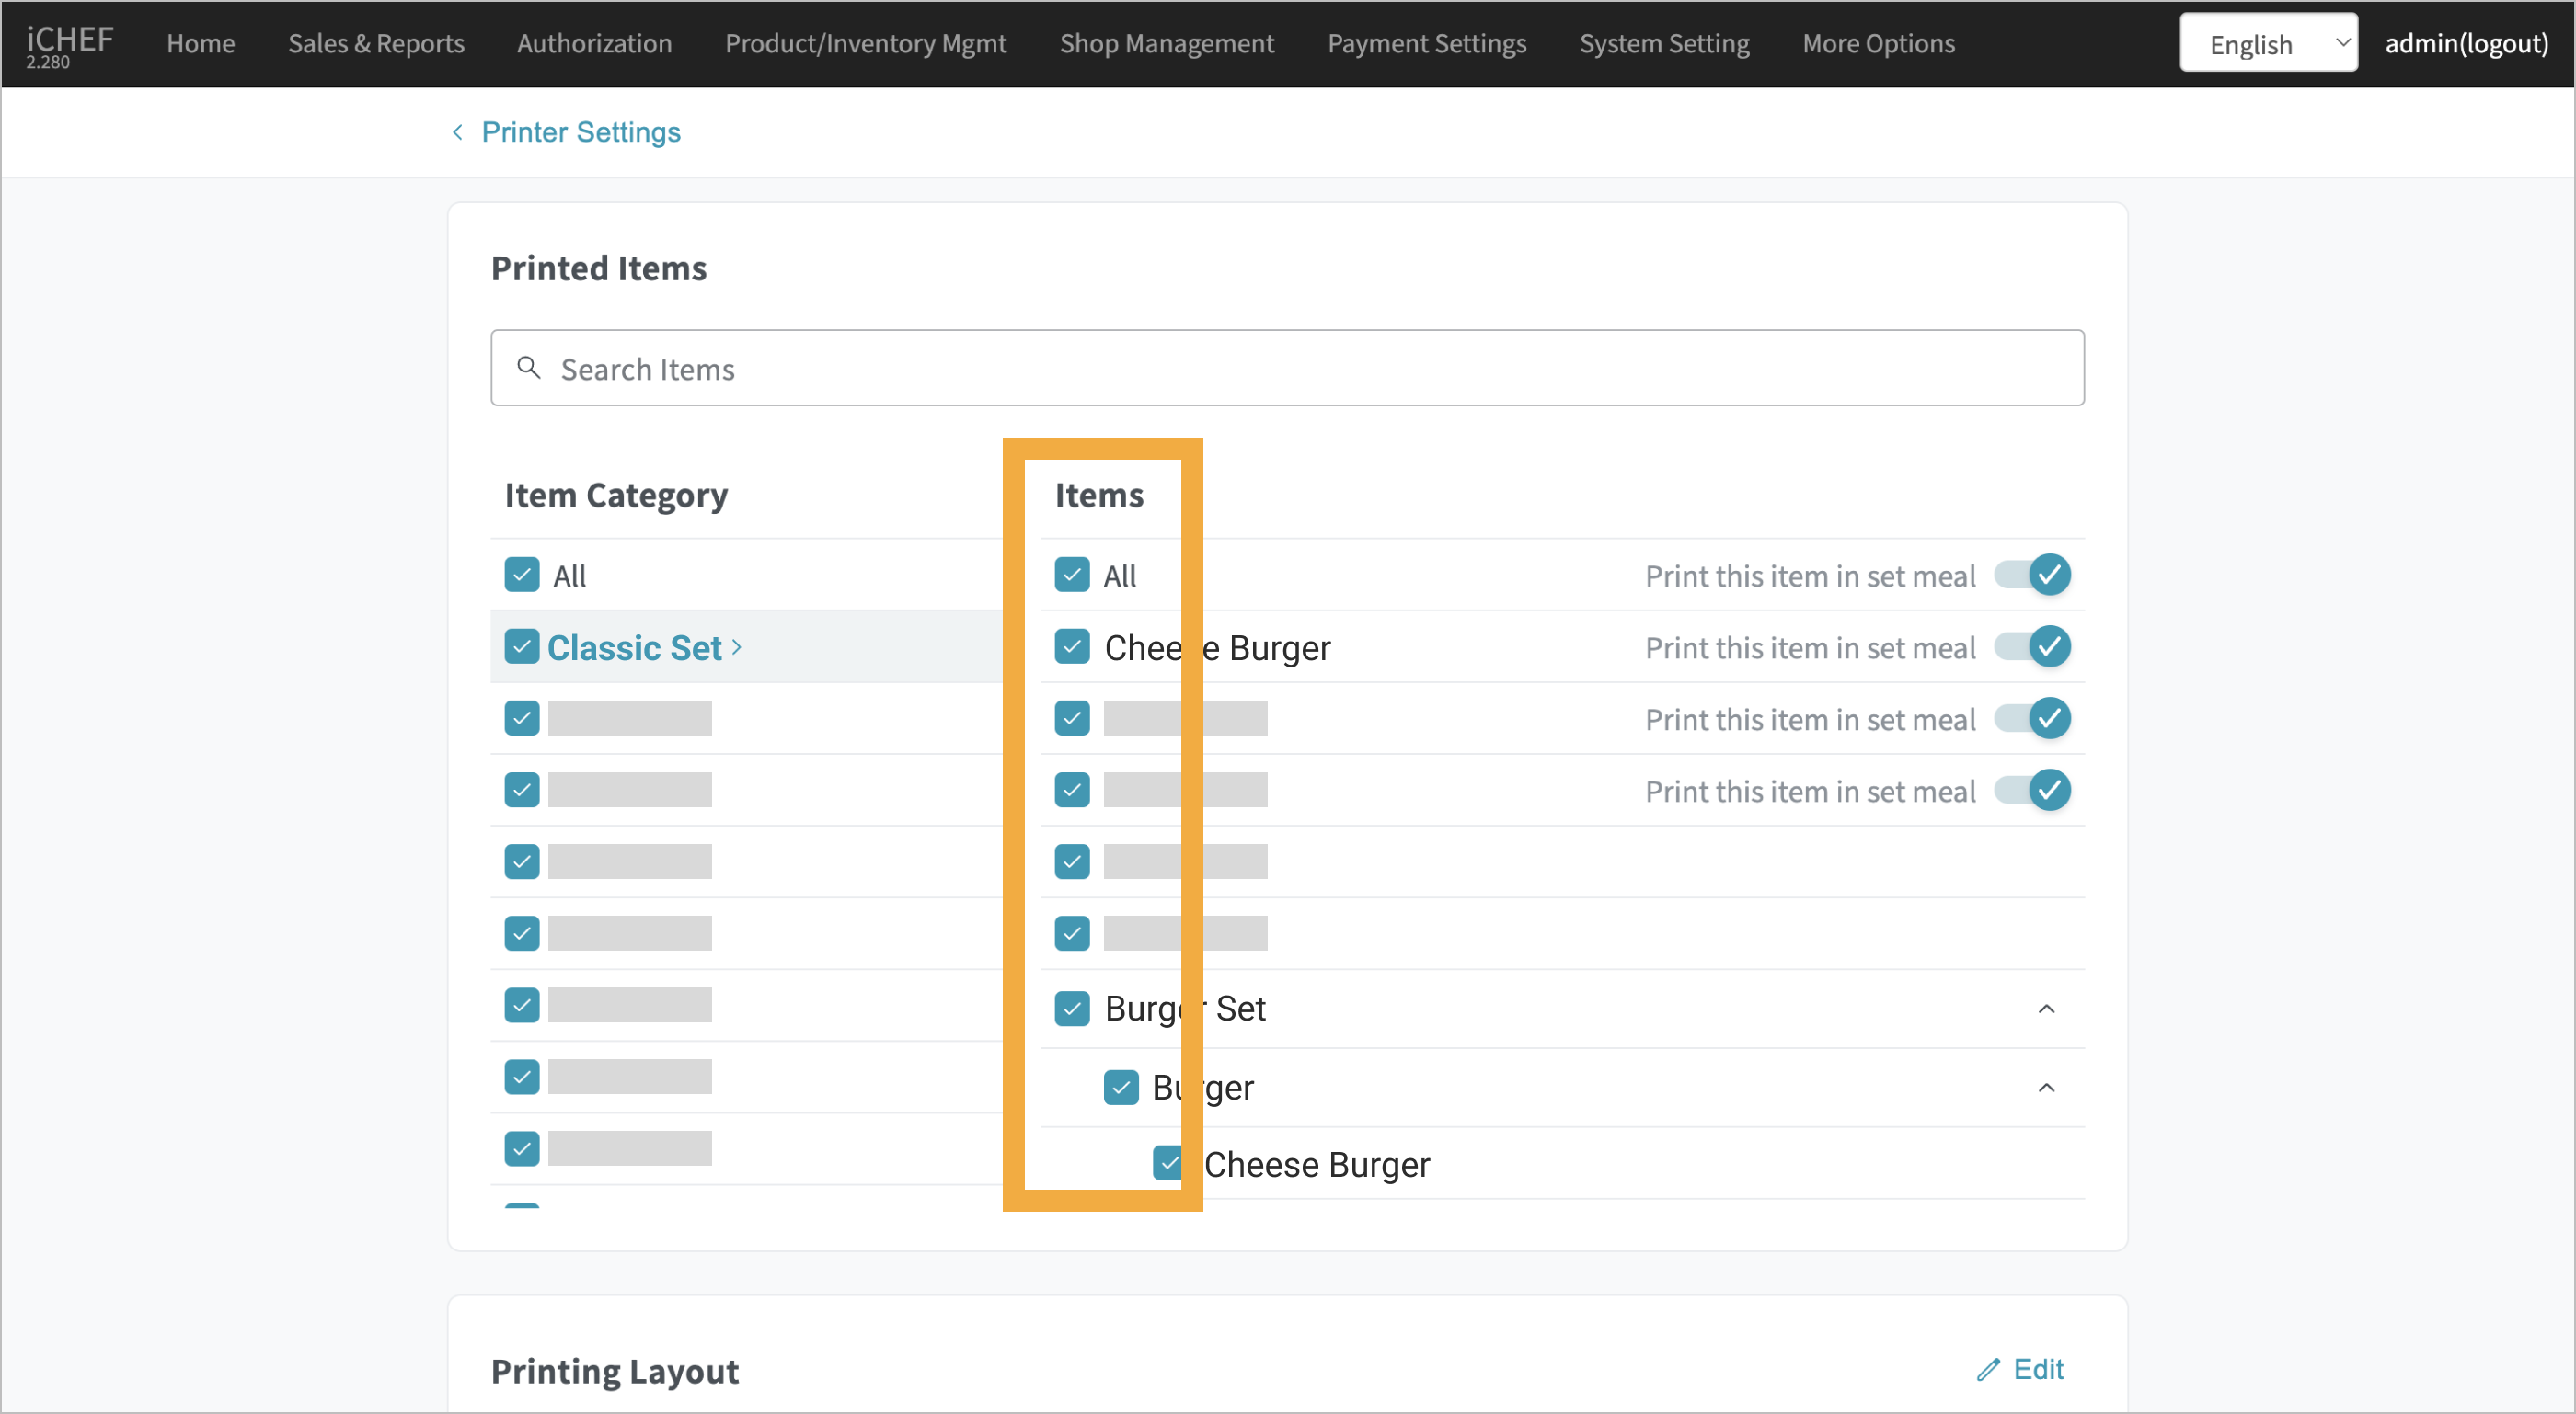
Task: Open the Product/Inventory Mgmt menu
Action: pos(865,44)
